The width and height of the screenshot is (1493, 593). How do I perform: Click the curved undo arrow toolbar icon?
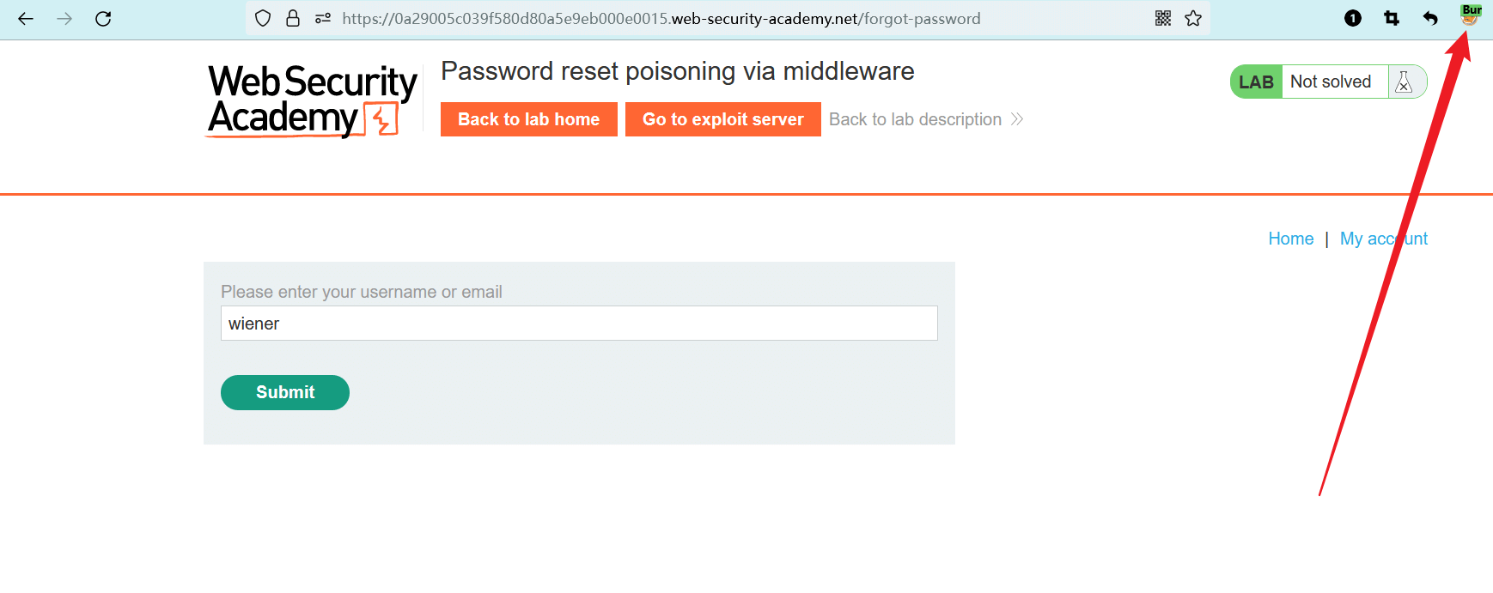click(x=1430, y=19)
